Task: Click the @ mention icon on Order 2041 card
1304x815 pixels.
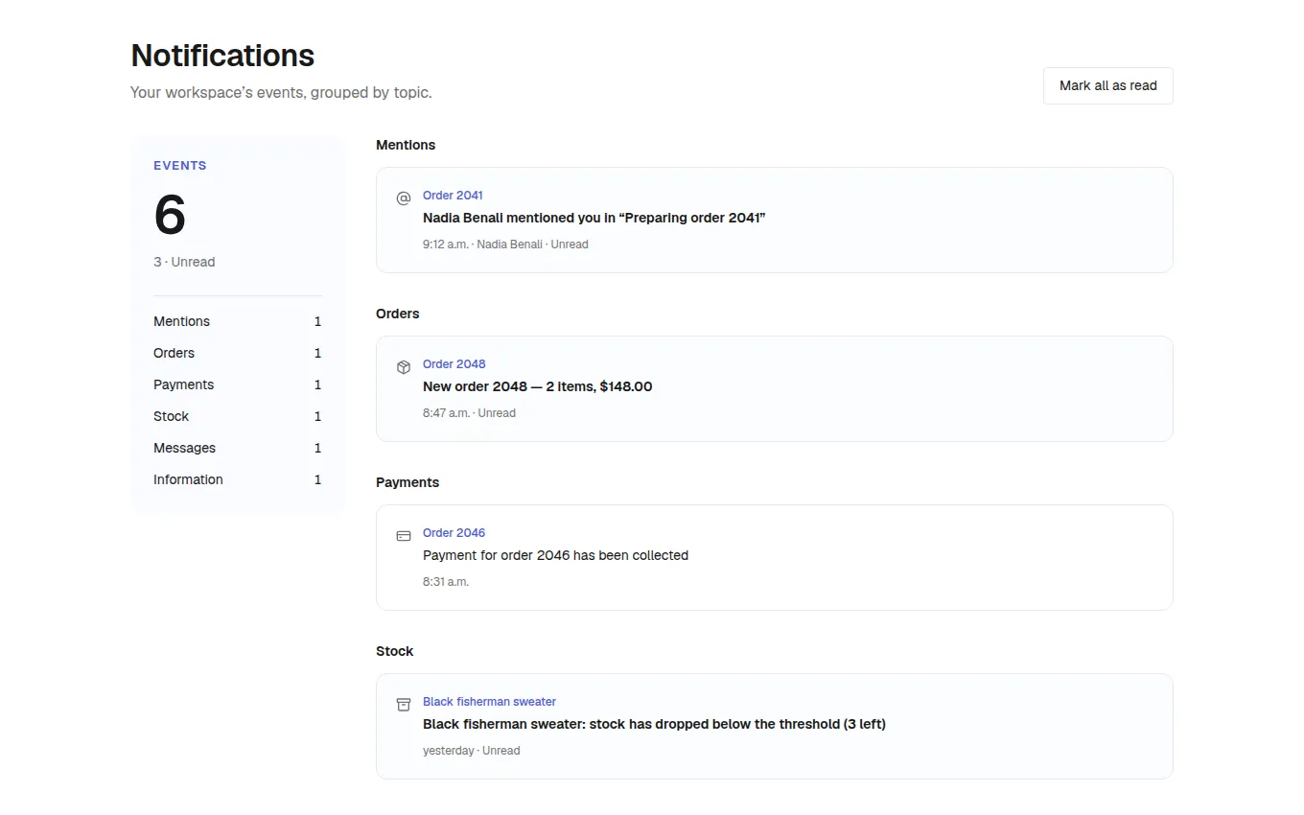Action: coord(404,198)
